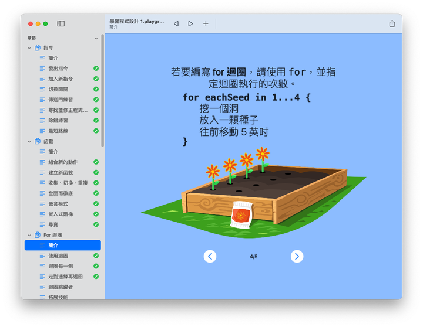The image size is (423, 327).
Task: Click the round right arrow below the illustration
Action: pos(297,256)
